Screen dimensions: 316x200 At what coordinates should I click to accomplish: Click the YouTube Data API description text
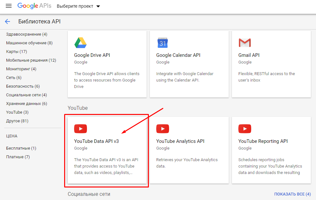[x=106, y=166]
